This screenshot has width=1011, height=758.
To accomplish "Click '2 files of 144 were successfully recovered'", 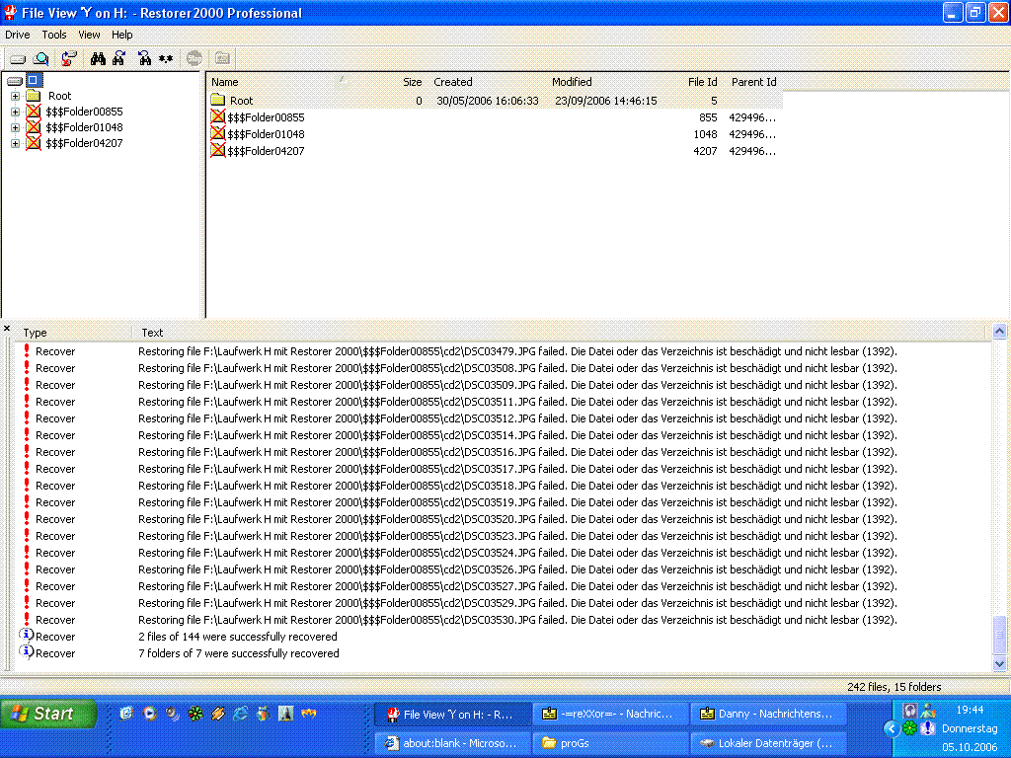I will pyautogui.click(x=237, y=637).
